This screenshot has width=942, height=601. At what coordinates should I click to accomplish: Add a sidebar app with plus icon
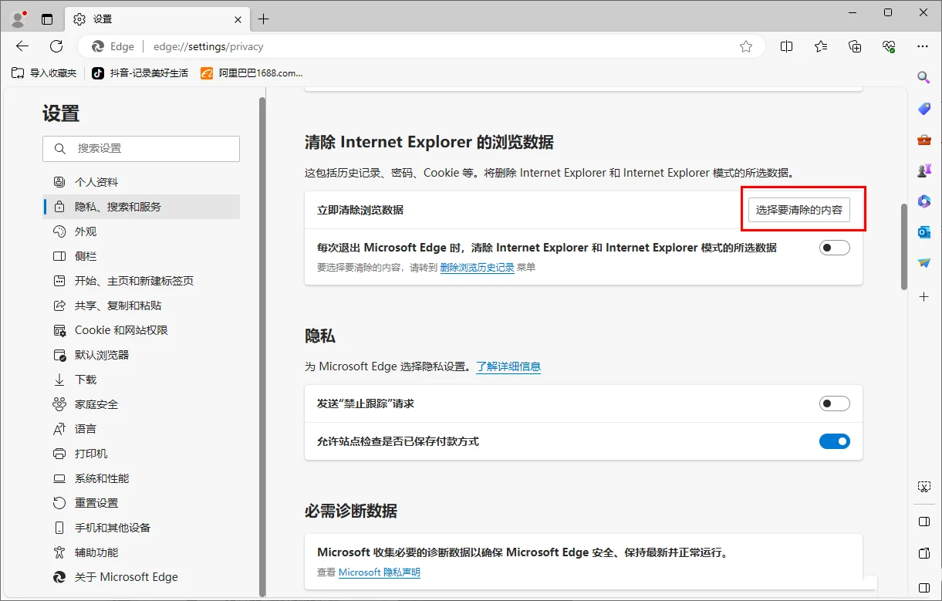point(923,296)
